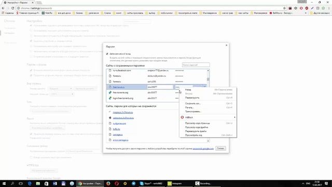332x187 pixels.
Task: Open the выбор bookmarks folder
Action: (150, 13)
